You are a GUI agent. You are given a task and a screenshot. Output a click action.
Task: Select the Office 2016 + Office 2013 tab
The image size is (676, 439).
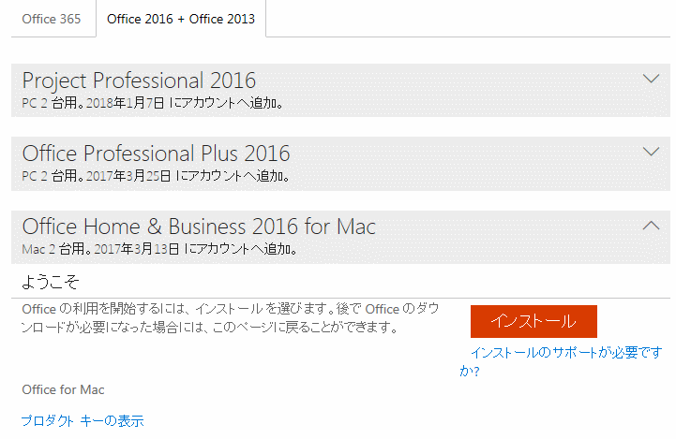coord(181,19)
